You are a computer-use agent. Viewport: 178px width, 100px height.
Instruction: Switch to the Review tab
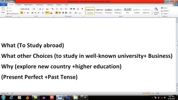[x=59, y=5]
